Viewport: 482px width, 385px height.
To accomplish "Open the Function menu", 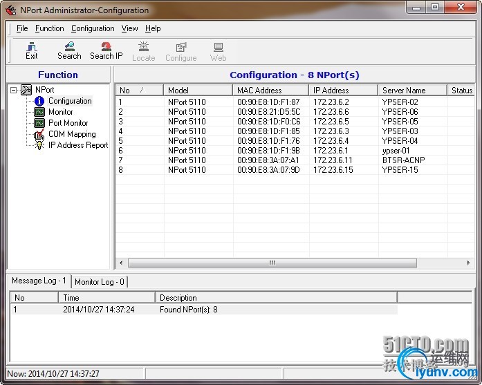I will [50, 28].
